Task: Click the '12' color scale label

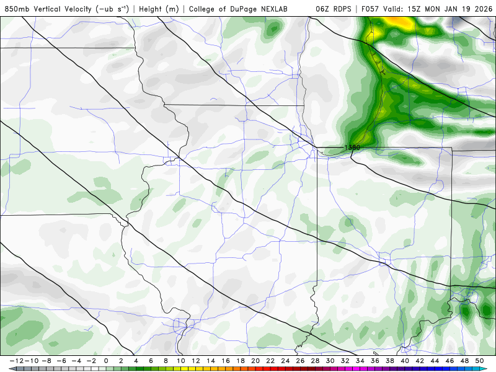Action: pyautogui.click(x=196, y=361)
